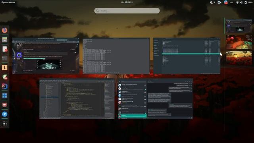Select the first workspace thumbnail

[x=239, y=26]
